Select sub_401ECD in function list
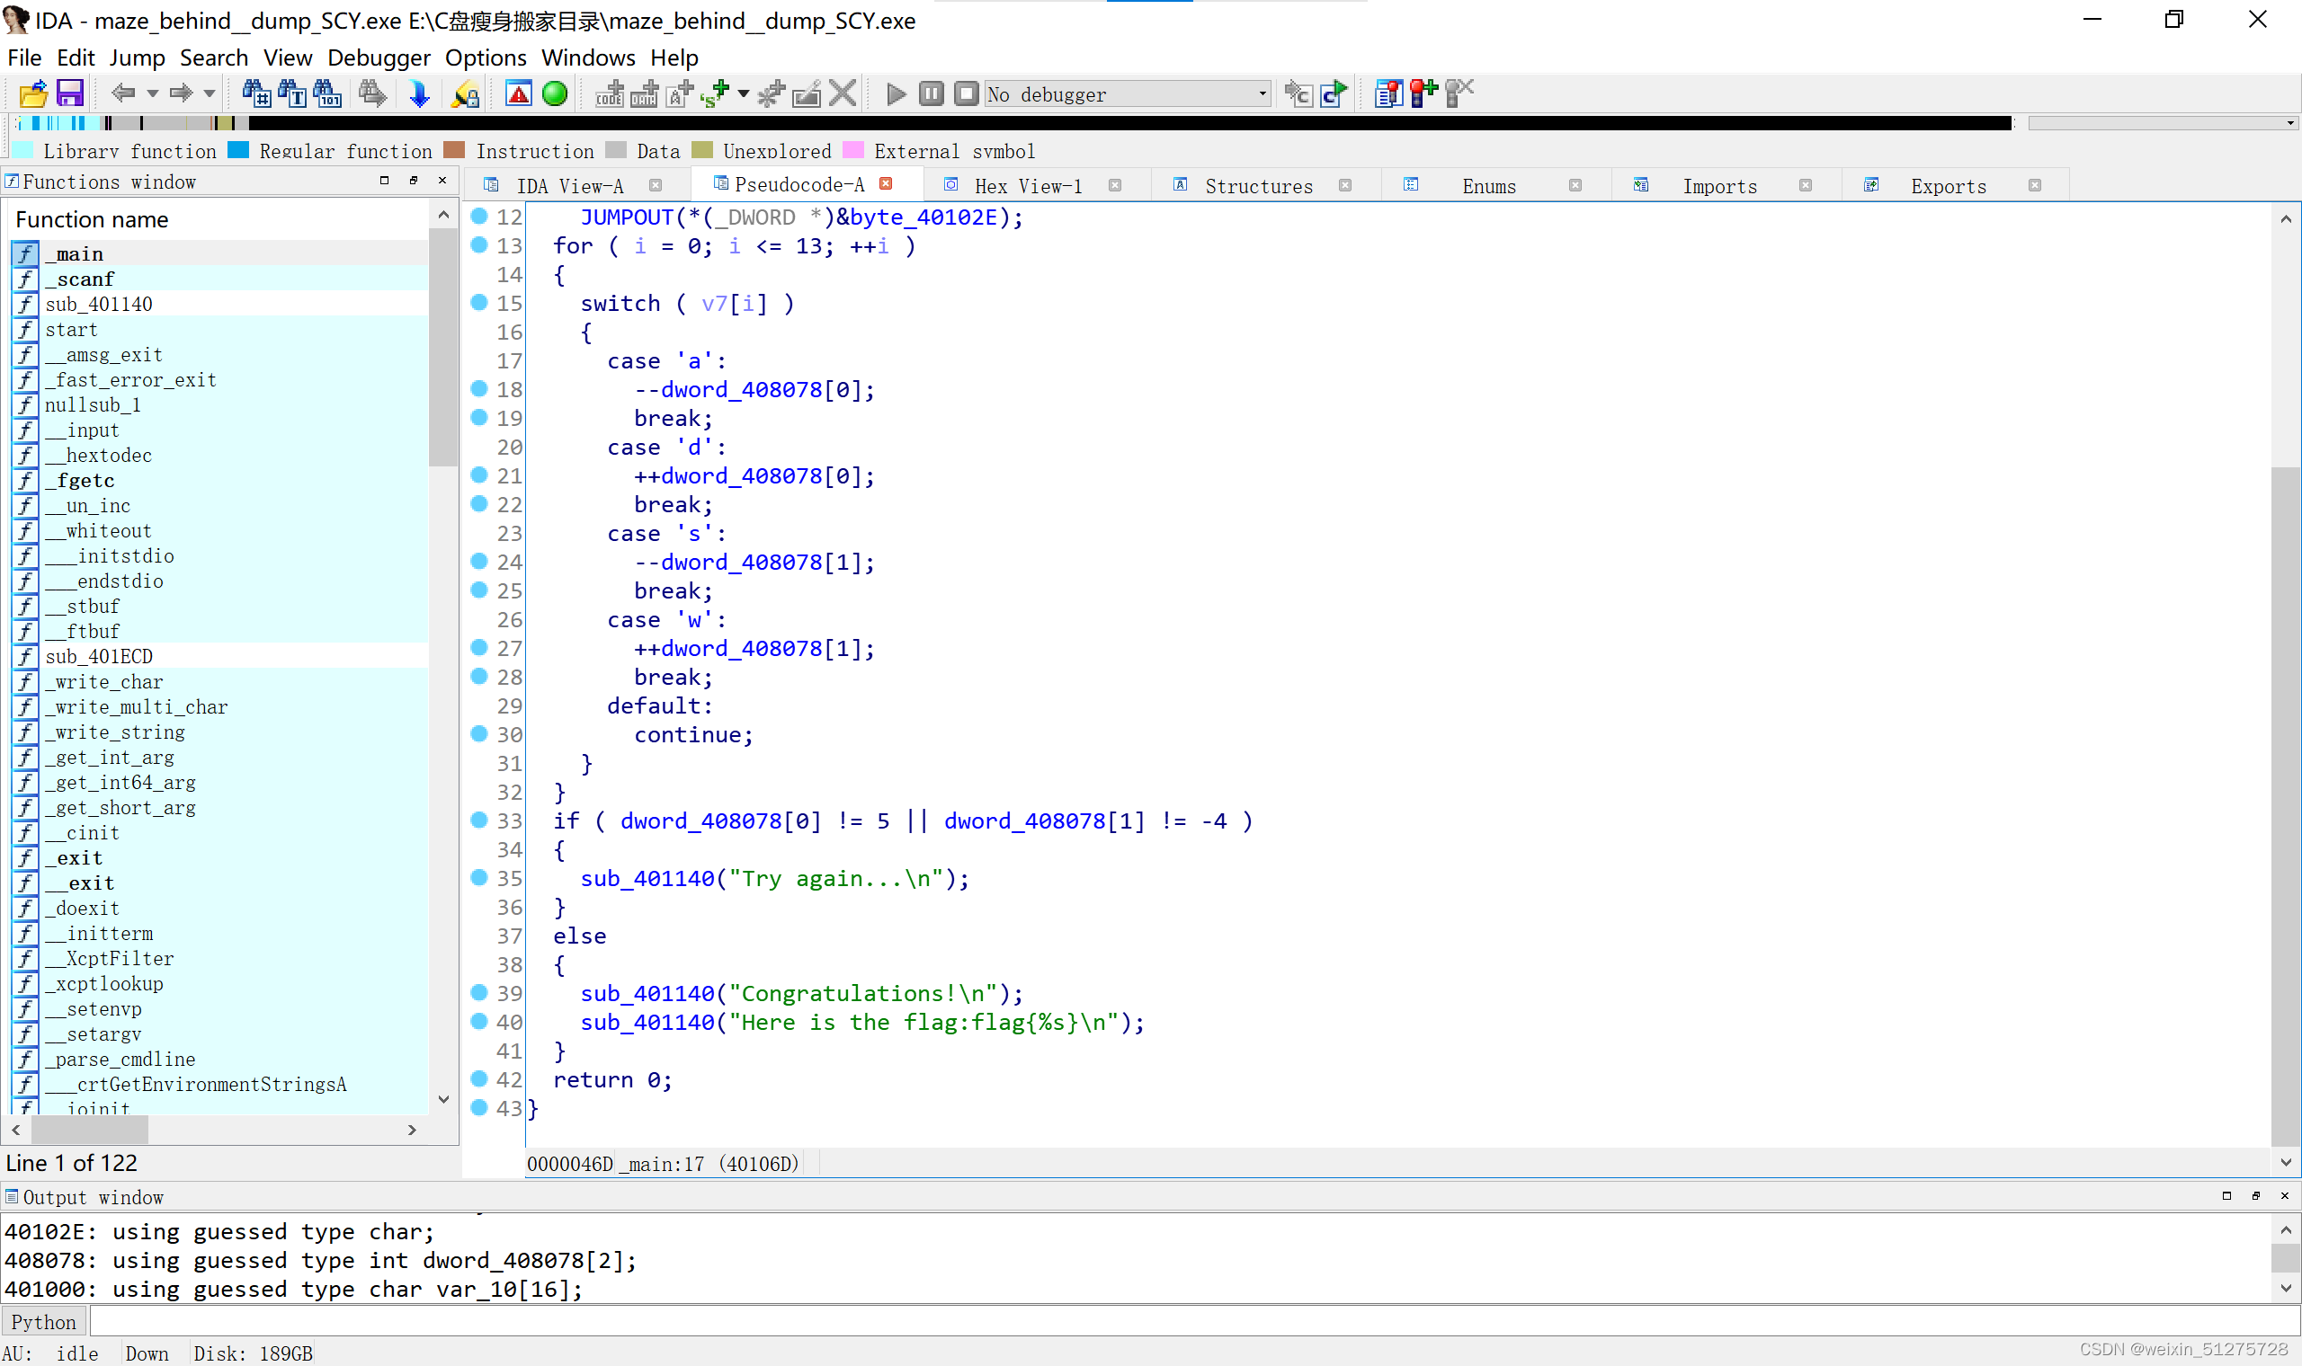The image size is (2302, 1366). coord(220,656)
